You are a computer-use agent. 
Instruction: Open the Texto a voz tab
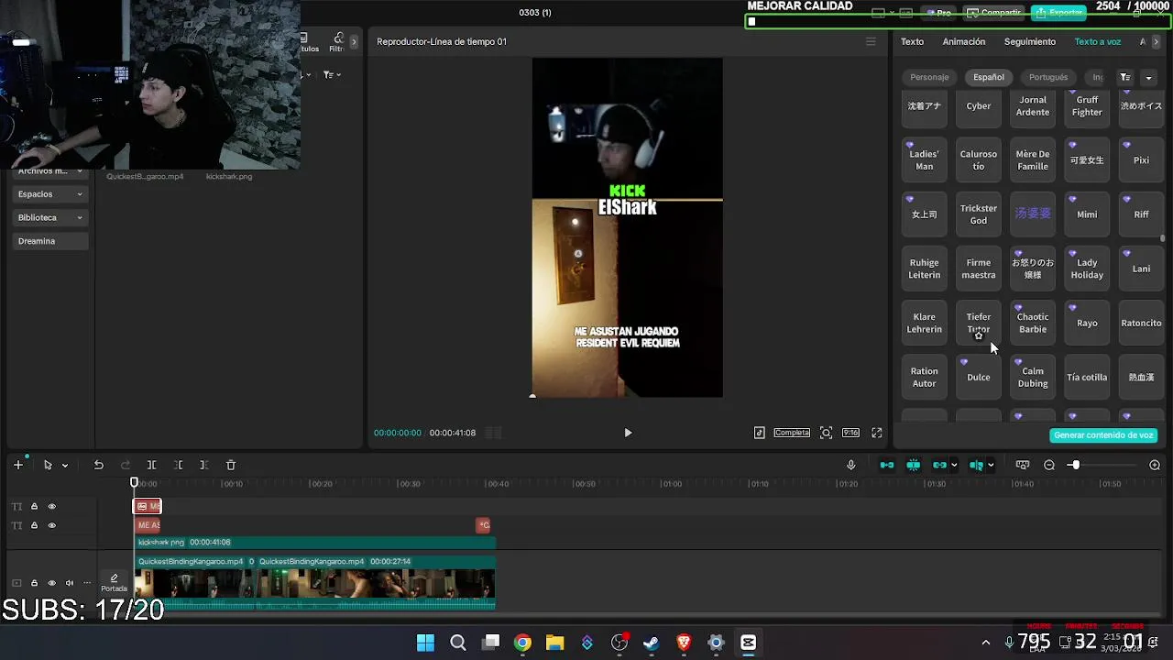point(1098,41)
